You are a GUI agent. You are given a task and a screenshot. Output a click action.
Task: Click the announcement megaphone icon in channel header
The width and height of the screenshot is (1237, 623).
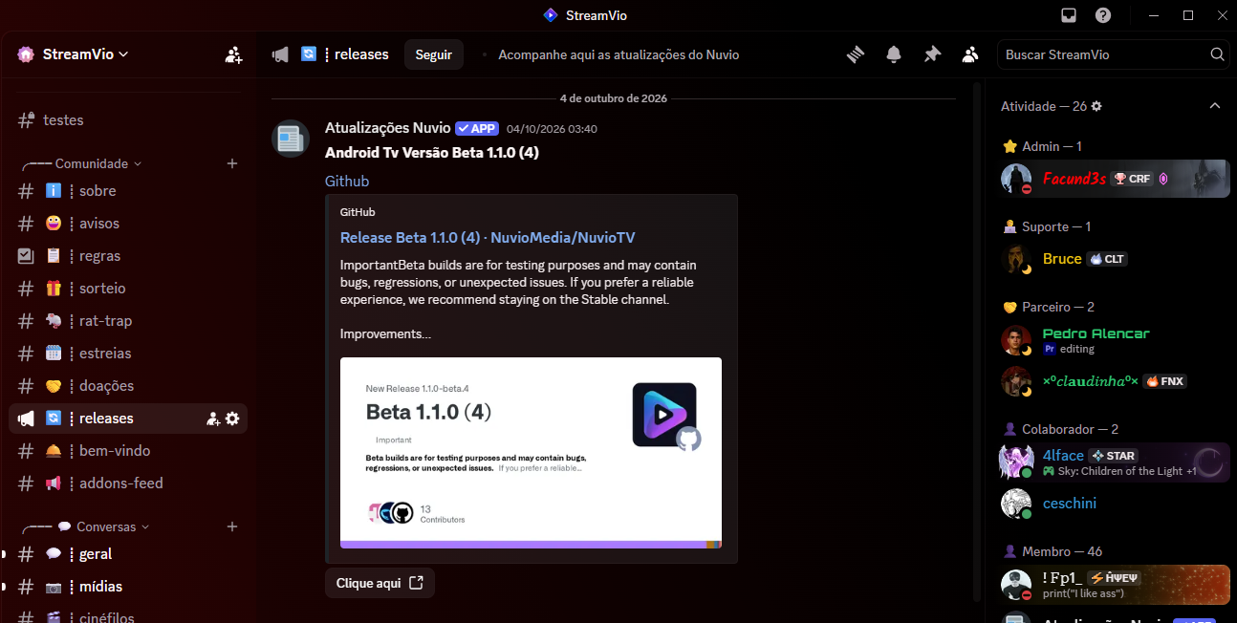click(x=280, y=54)
